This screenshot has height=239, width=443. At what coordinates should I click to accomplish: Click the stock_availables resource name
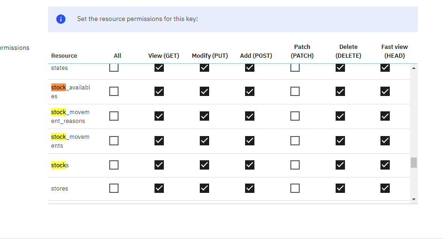point(70,92)
